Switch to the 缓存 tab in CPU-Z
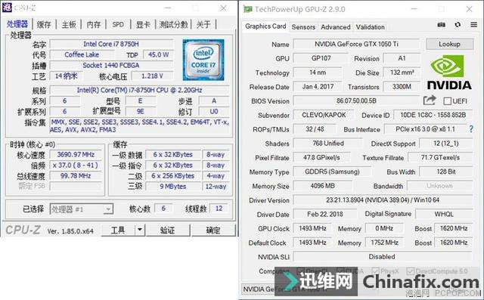This screenshot has width=484, height=300. pos(44,24)
